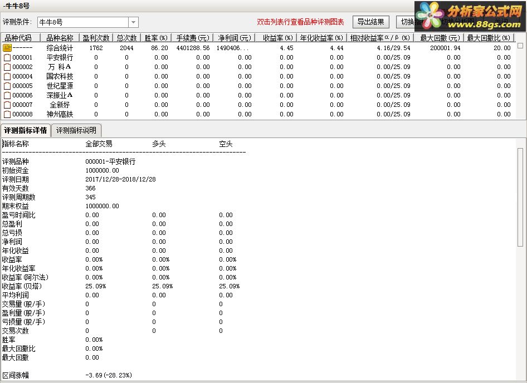This screenshot has height=383, width=527.
Task: Click the 4.16/29.54 relative return value
Action: (393, 48)
